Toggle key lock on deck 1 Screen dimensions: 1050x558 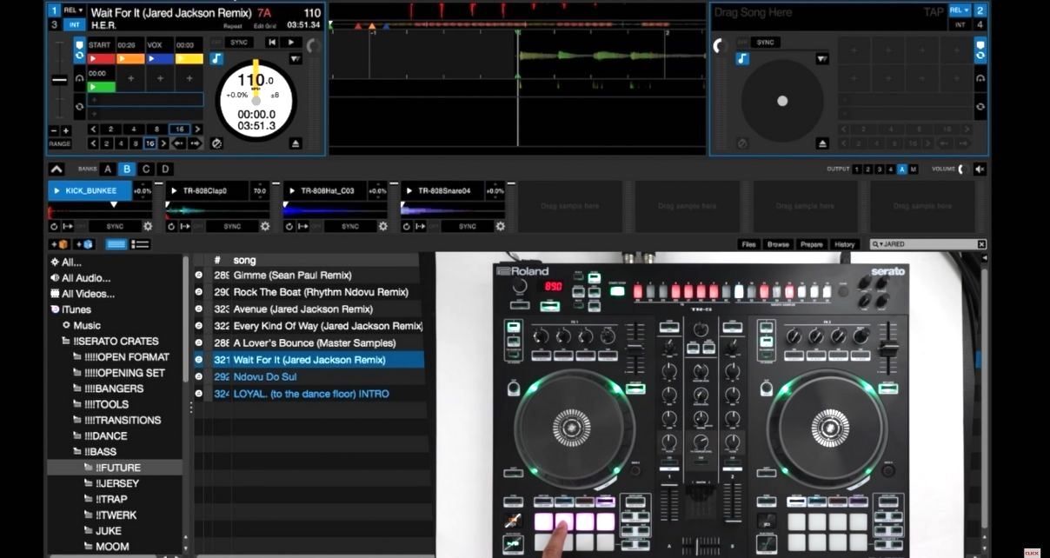[x=216, y=59]
